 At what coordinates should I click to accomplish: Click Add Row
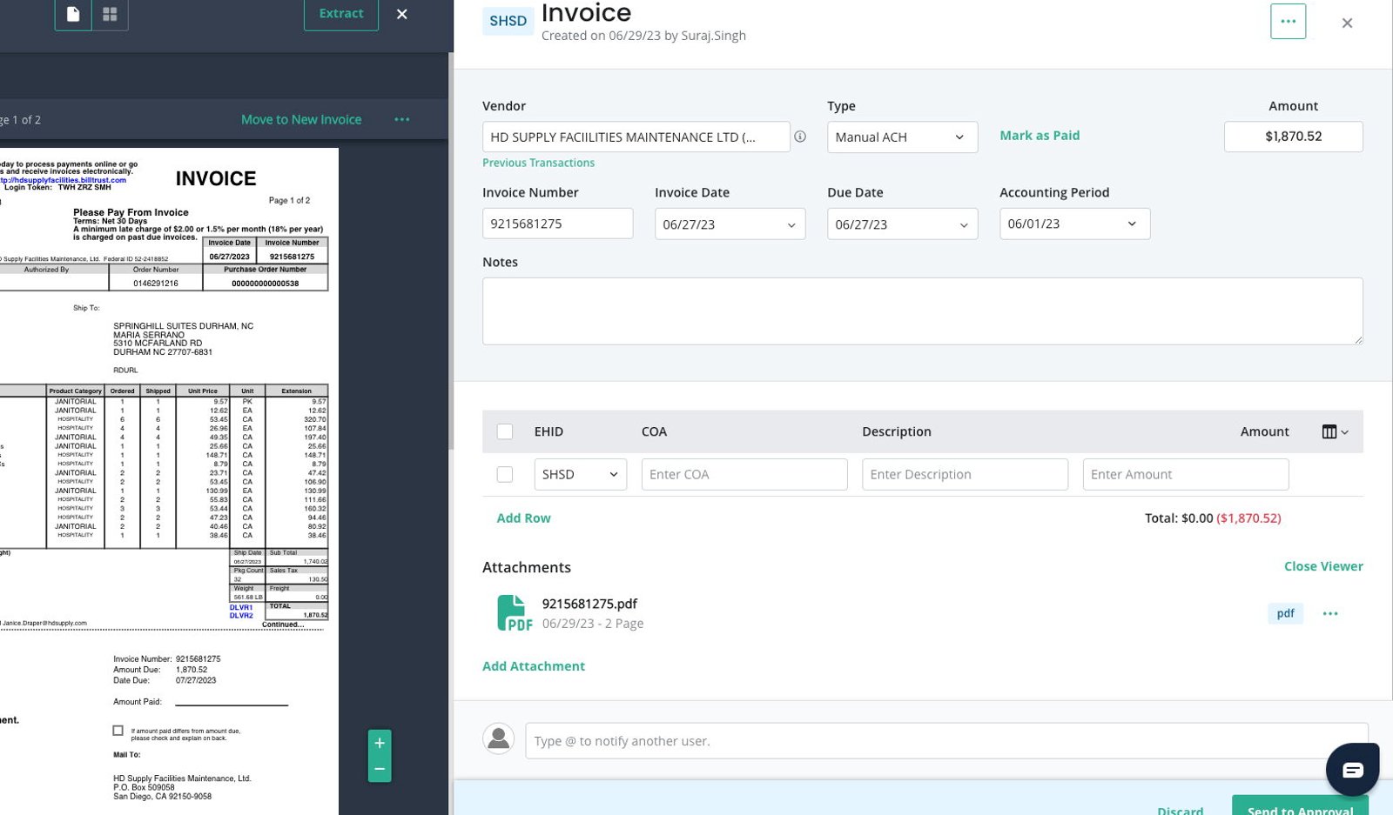point(523,518)
